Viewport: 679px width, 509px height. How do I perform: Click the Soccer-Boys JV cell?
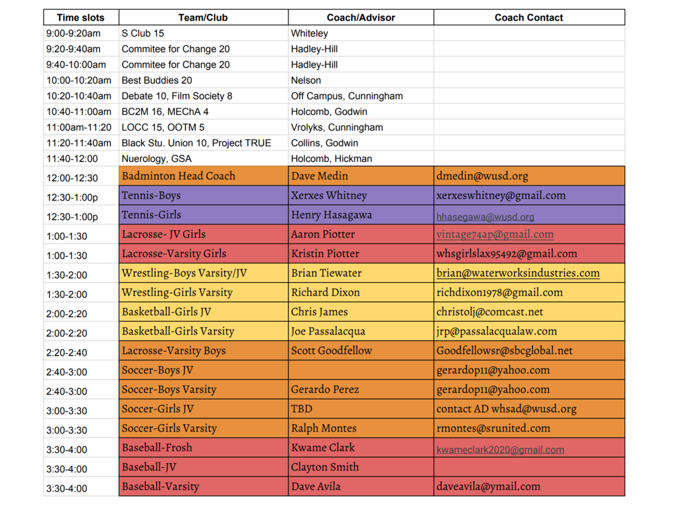click(x=203, y=370)
